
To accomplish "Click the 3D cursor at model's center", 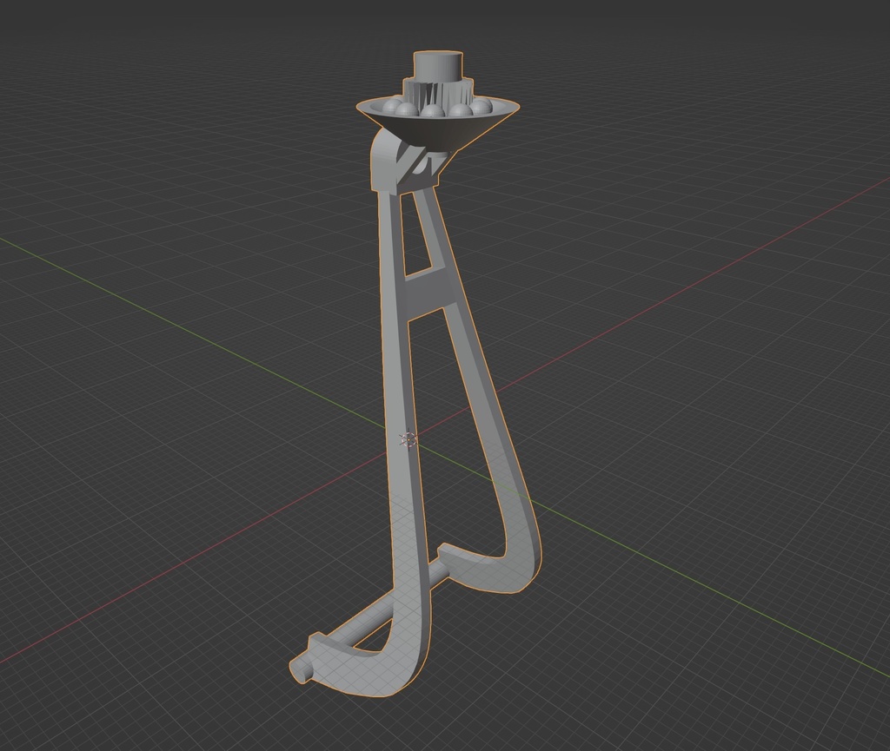I will pos(408,439).
